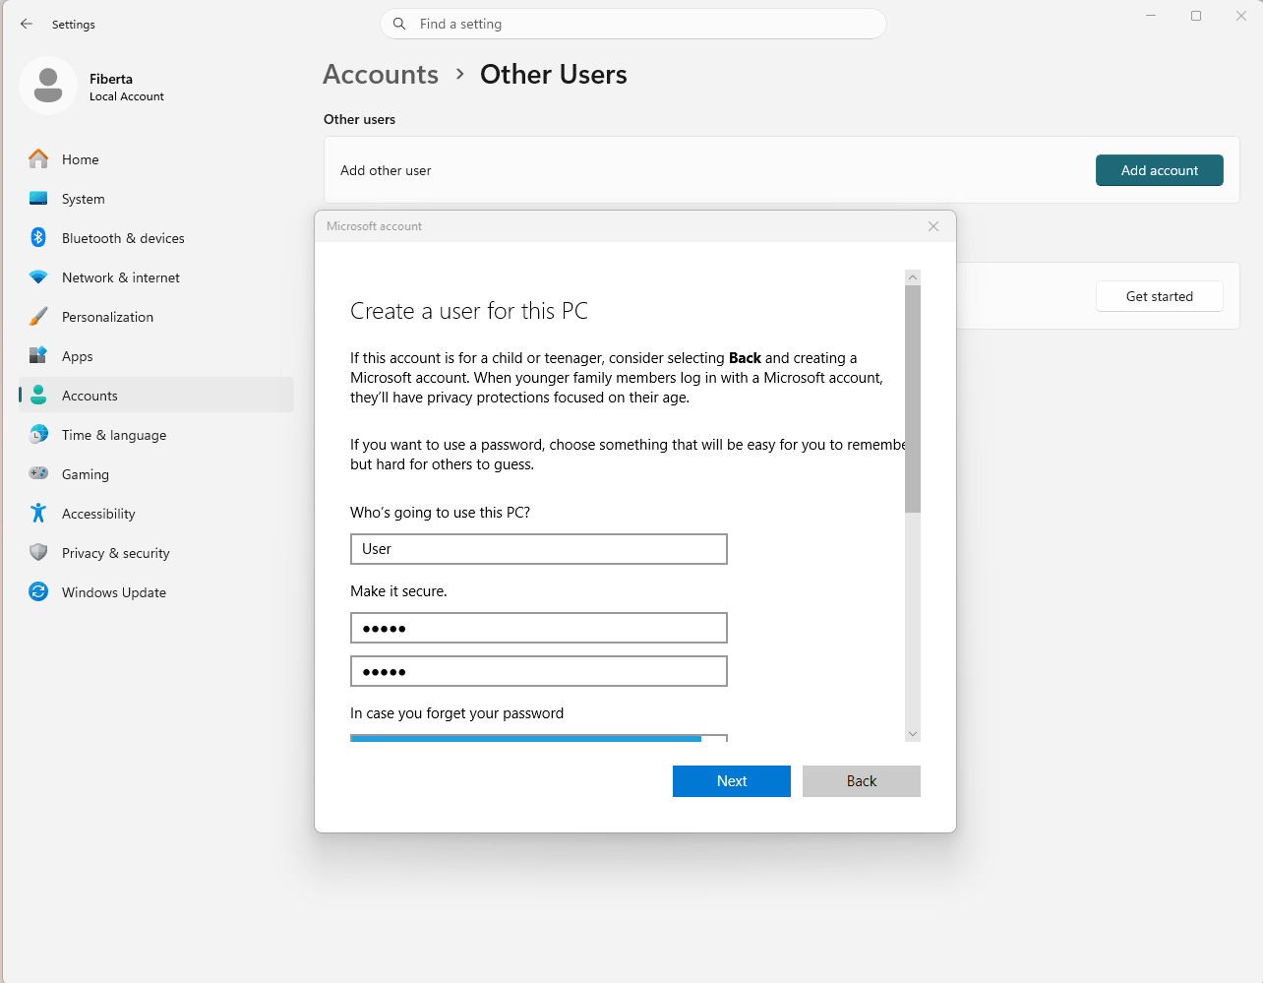Click the Add account button
This screenshot has height=983, width=1263.
(x=1159, y=170)
